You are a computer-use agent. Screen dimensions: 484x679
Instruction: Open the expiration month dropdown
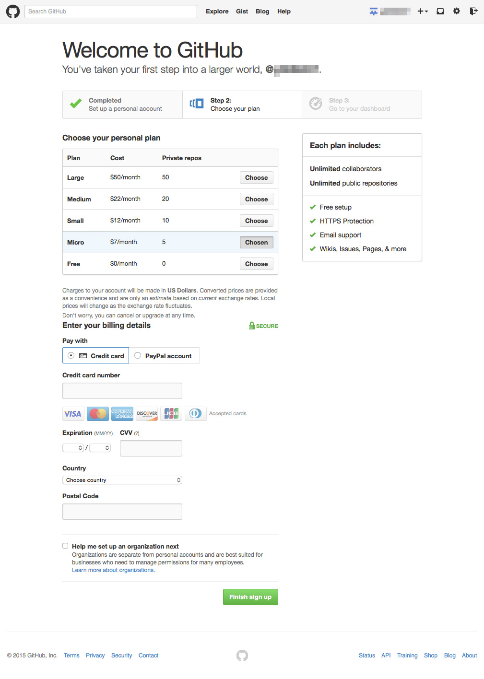pos(73,448)
